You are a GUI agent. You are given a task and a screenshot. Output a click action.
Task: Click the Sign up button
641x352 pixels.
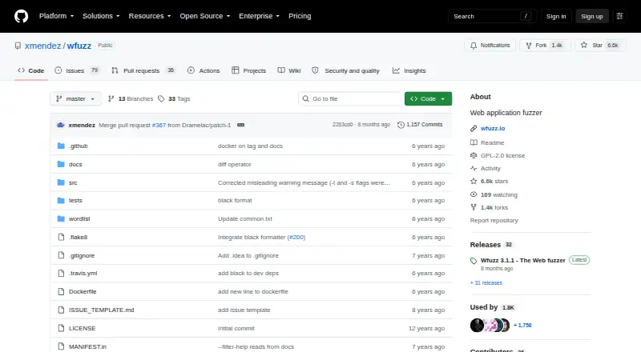(592, 16)
